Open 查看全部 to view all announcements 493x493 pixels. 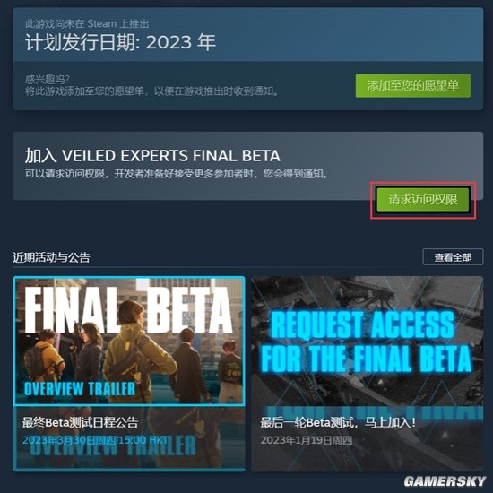click(x=453, y=257)
